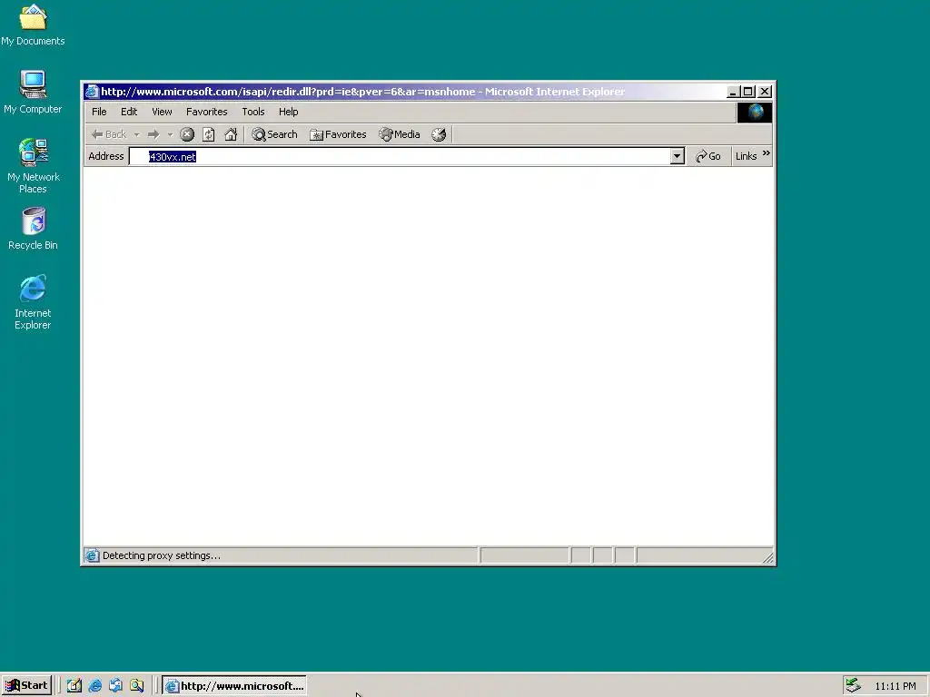Close the Internet Explorer window

pos(765,92)
